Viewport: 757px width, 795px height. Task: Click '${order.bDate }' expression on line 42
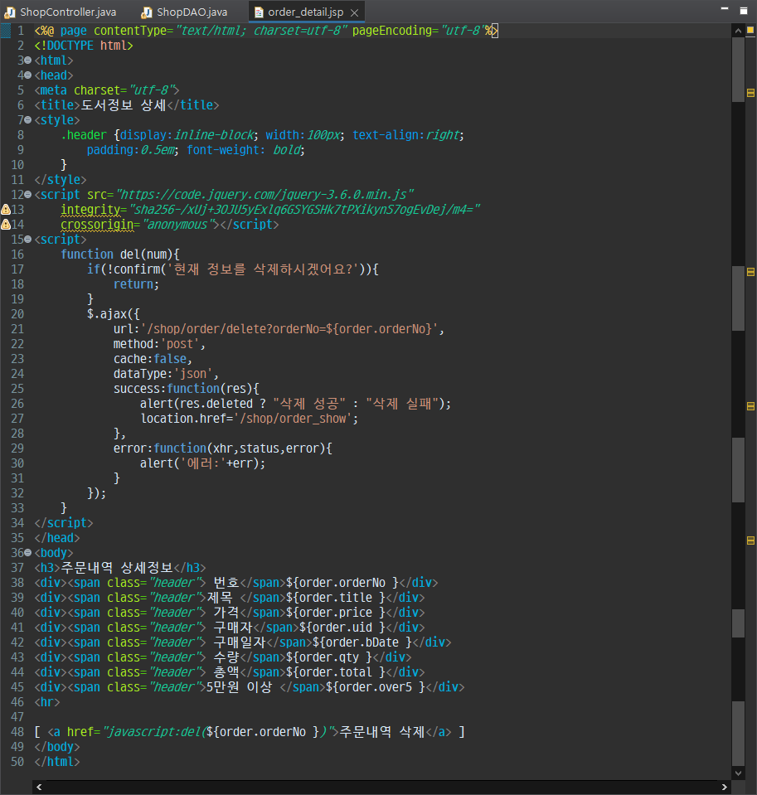coord(362,642)
